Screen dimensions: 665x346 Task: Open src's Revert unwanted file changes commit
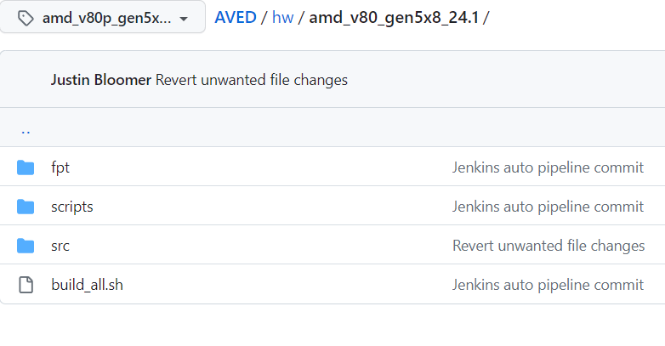point(548,246)
